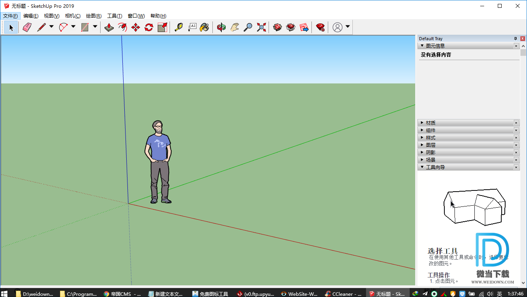The image size is (527, 297).
Task: Close the 组件 panel
Action: click(x=516, y=130)
